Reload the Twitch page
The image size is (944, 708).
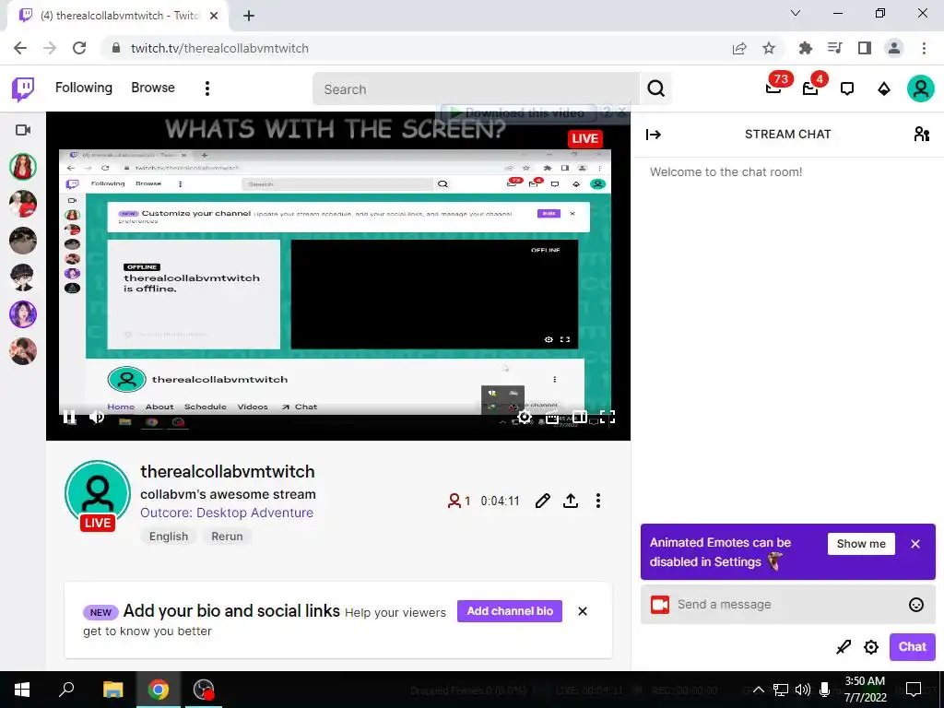[79, 48]
